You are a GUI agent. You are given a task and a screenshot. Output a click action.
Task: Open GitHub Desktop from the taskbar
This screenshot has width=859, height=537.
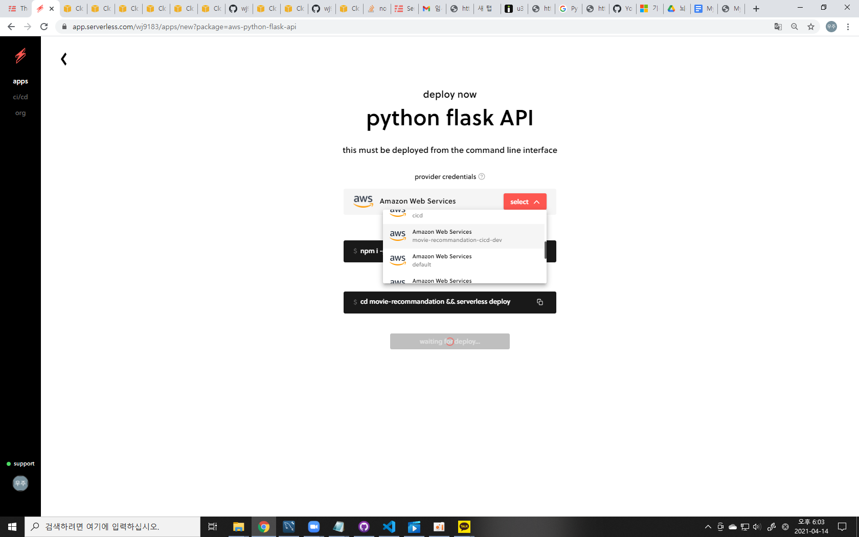(364, 527)
